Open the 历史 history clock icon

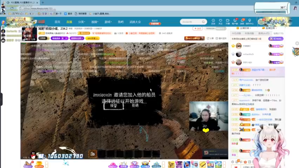tap(213, 22)
